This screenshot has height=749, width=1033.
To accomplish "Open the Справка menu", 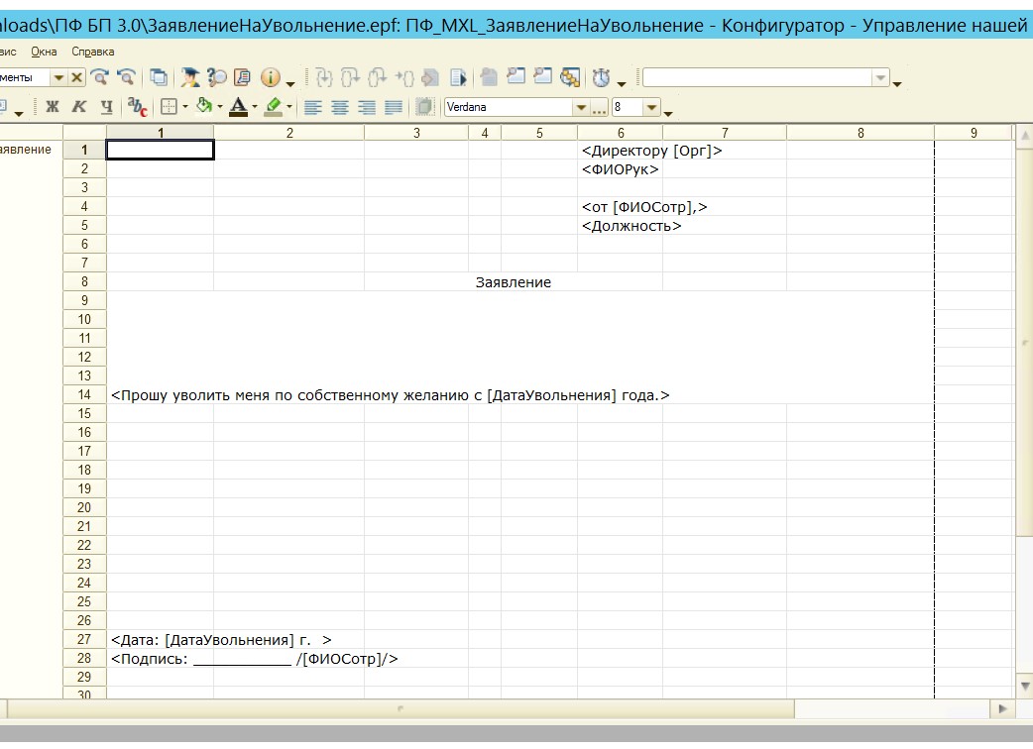I will (93, 52).
